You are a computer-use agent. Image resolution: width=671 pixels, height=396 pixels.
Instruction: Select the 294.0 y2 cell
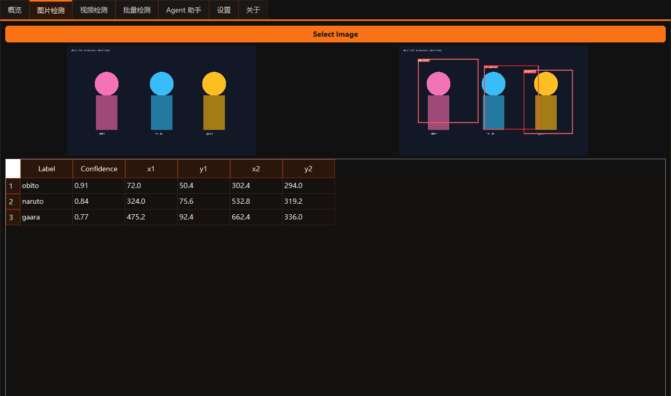309,186
